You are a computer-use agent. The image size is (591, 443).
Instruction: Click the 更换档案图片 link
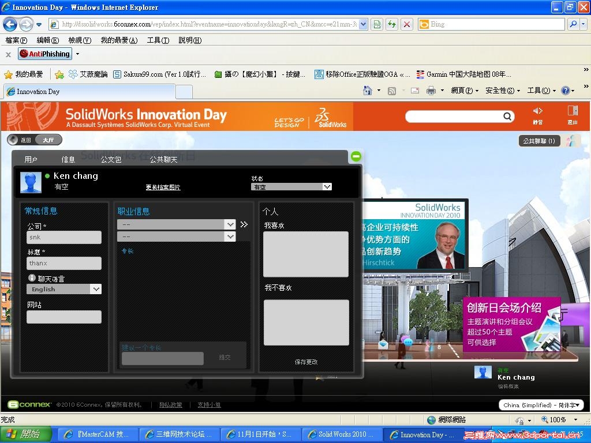163,187
